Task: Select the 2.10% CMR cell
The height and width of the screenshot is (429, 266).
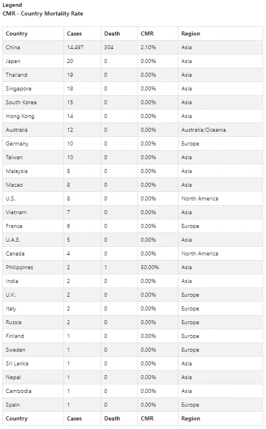Action: tap(148, 48)
